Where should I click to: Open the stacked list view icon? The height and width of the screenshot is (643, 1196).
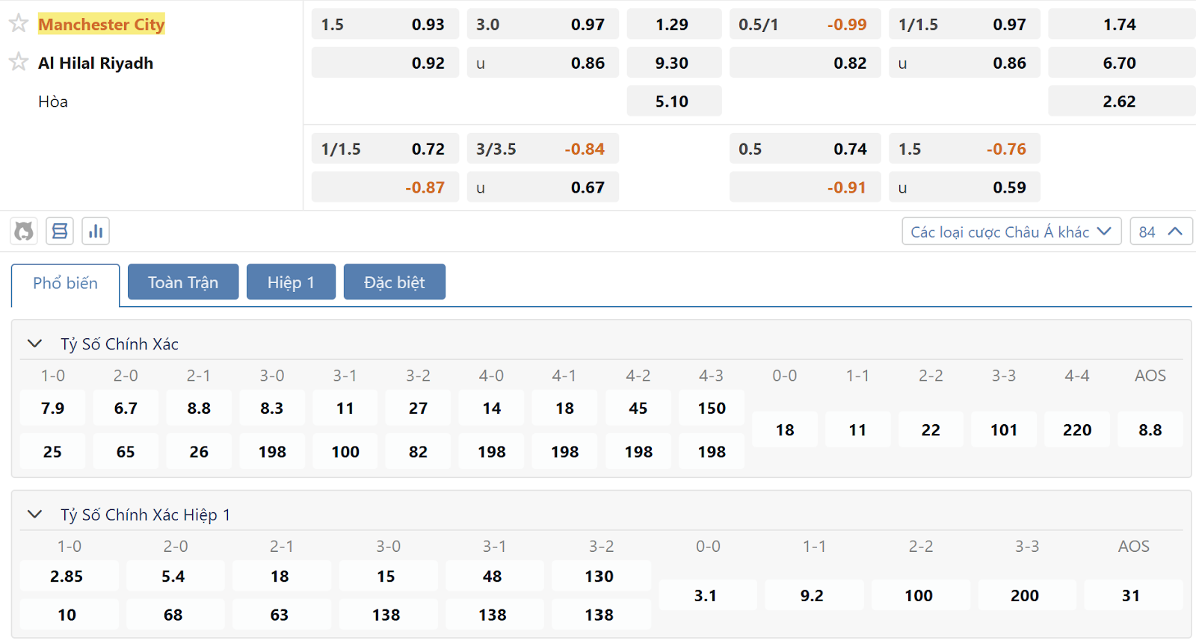coord(60,232)
